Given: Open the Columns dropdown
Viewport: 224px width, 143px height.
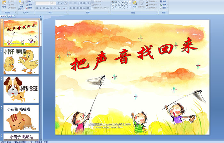Looking at the screenshot, I should point(89,8).
